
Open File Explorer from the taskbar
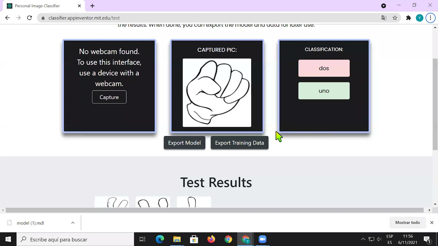177,240
